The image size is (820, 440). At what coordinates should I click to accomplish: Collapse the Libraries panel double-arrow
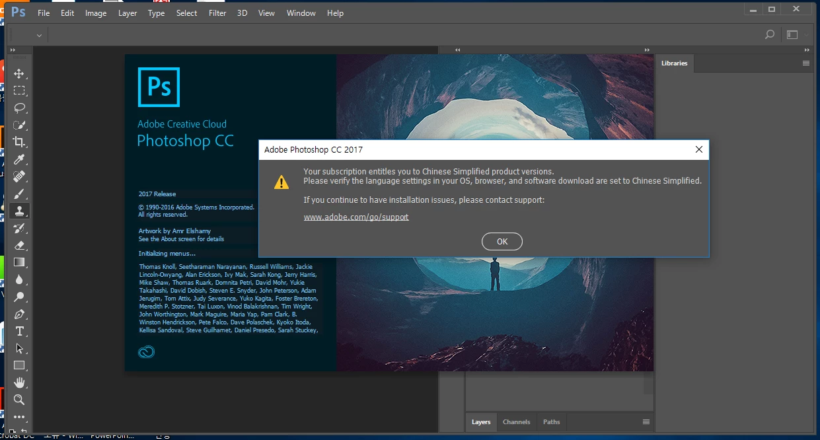tap(807, 50)
